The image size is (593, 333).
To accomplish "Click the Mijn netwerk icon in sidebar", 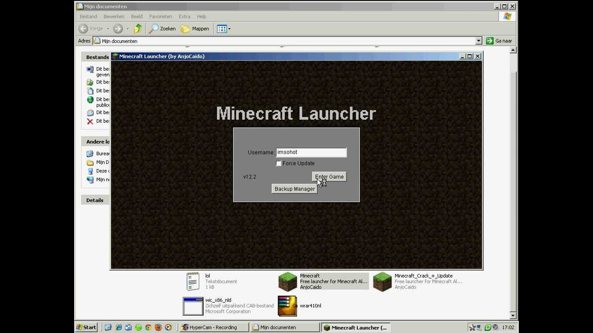I will tap(90, 180).
